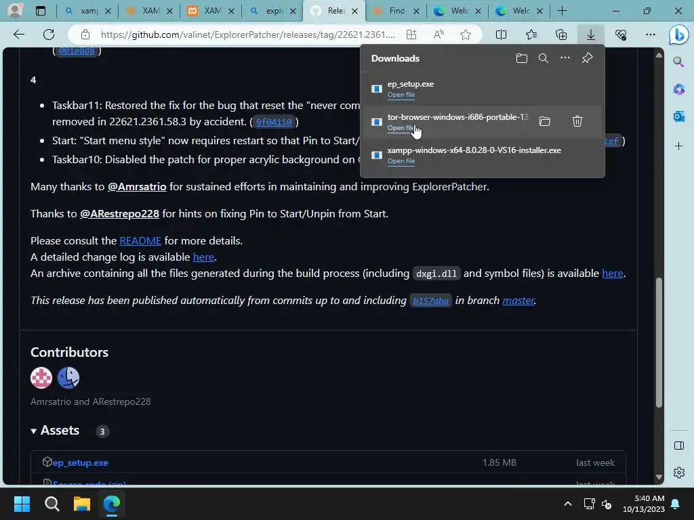The width and height of the screenshot is (694, 520).
Task: Pin the Downloads panel
Action: [x=587, y=58]
